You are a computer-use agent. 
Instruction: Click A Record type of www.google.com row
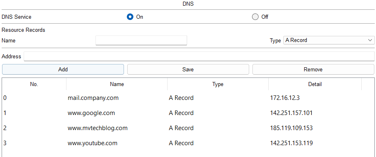pyautogui.click(x=181, y=113)
